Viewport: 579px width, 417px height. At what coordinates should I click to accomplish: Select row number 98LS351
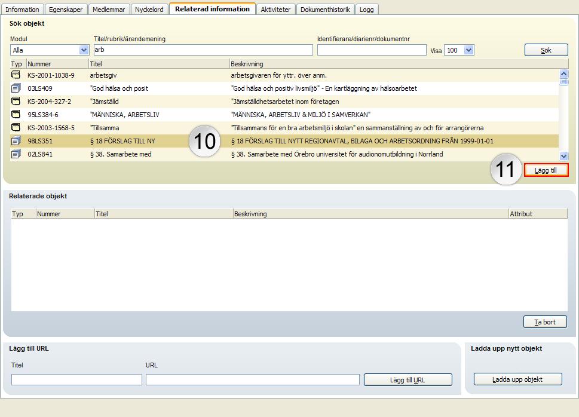(40, 141)
